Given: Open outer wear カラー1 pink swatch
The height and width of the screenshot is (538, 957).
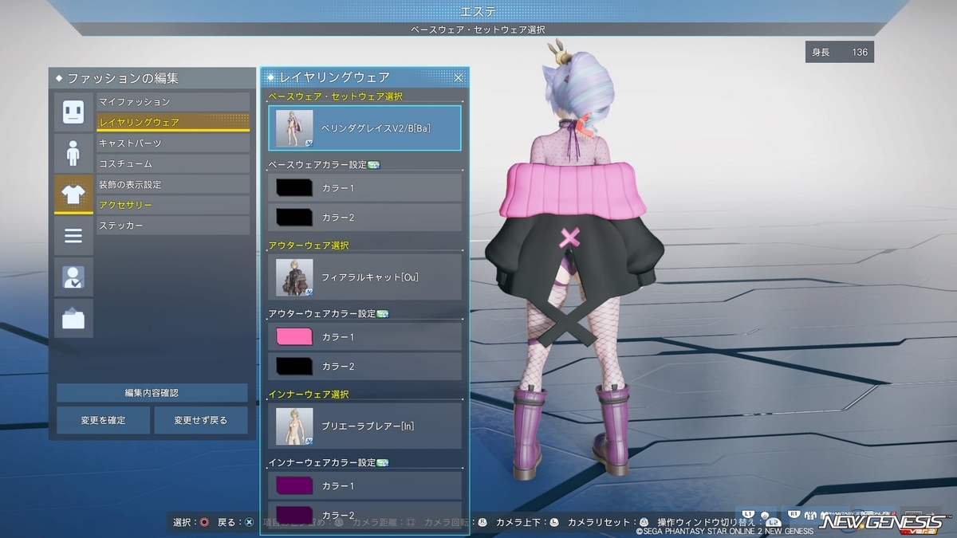Looking at the screenshot, I should (293, 337).
